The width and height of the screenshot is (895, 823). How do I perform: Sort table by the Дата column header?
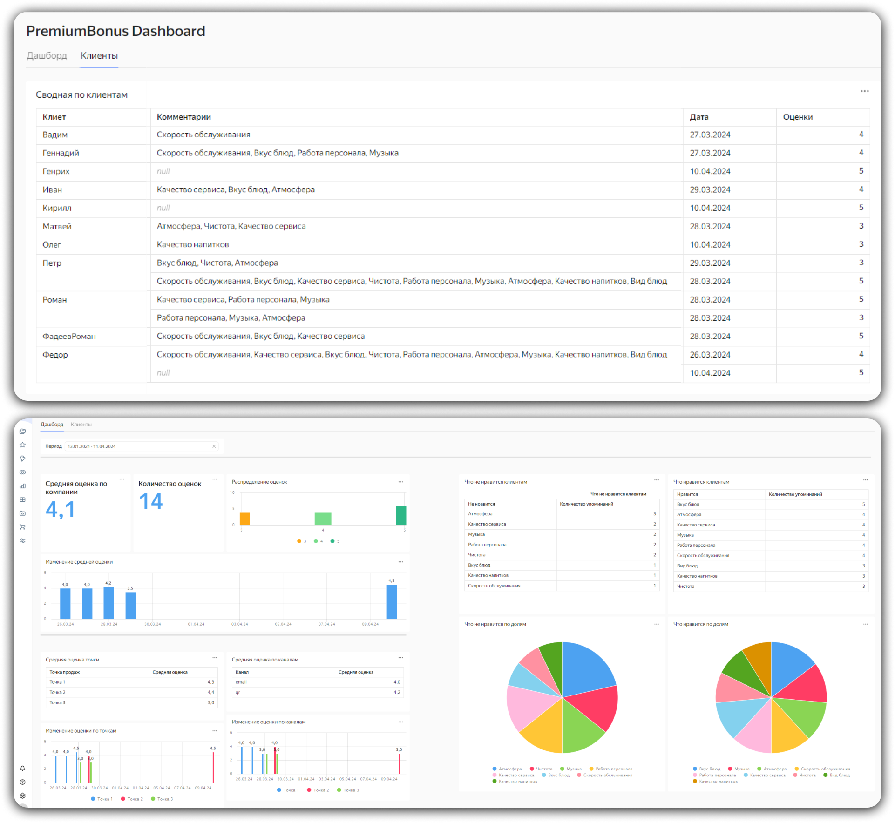(x=699, y=117)
